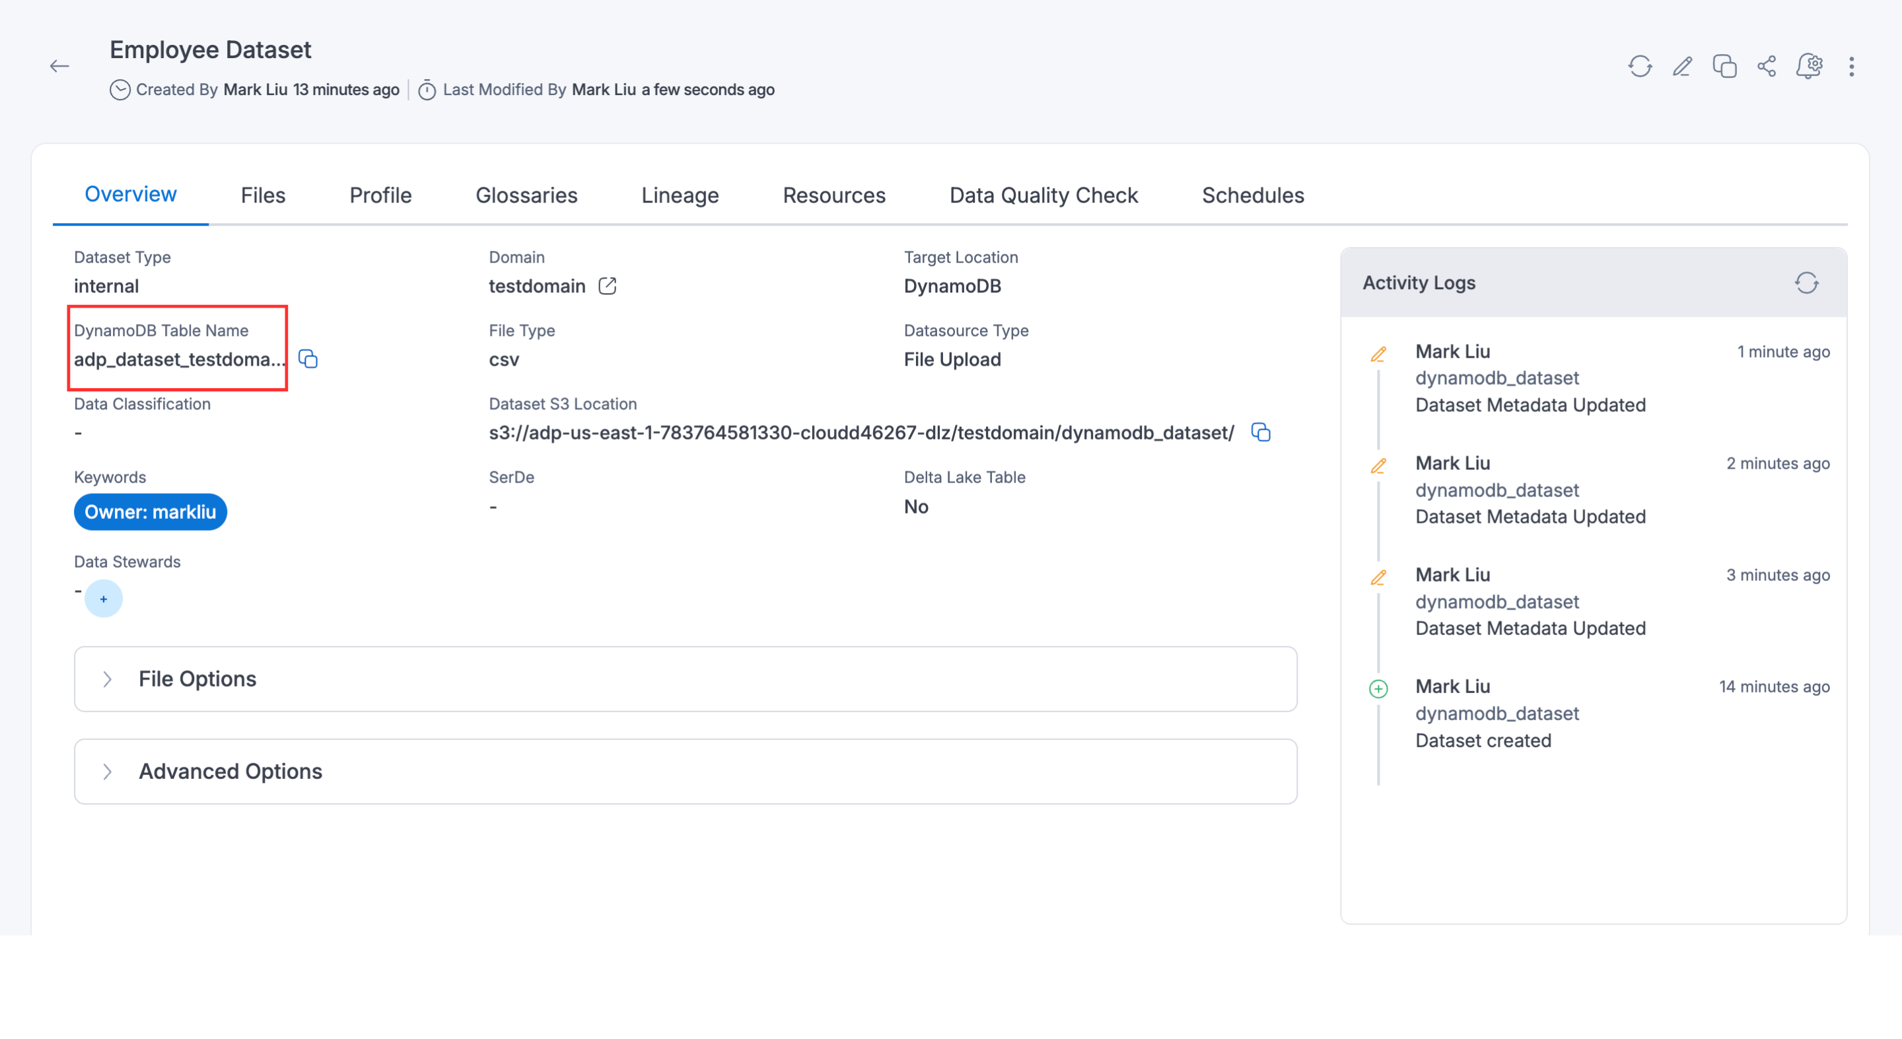Screen dimensions: 1902x1039
Task: Go to the Data Quality Check tab
Action: 1043,195
